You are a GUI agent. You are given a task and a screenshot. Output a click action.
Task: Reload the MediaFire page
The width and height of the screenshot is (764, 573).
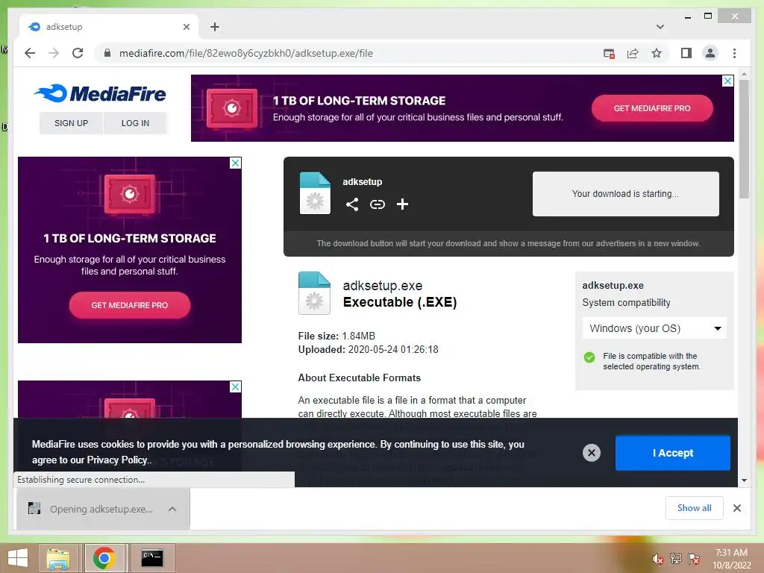[x=78, y=53]
